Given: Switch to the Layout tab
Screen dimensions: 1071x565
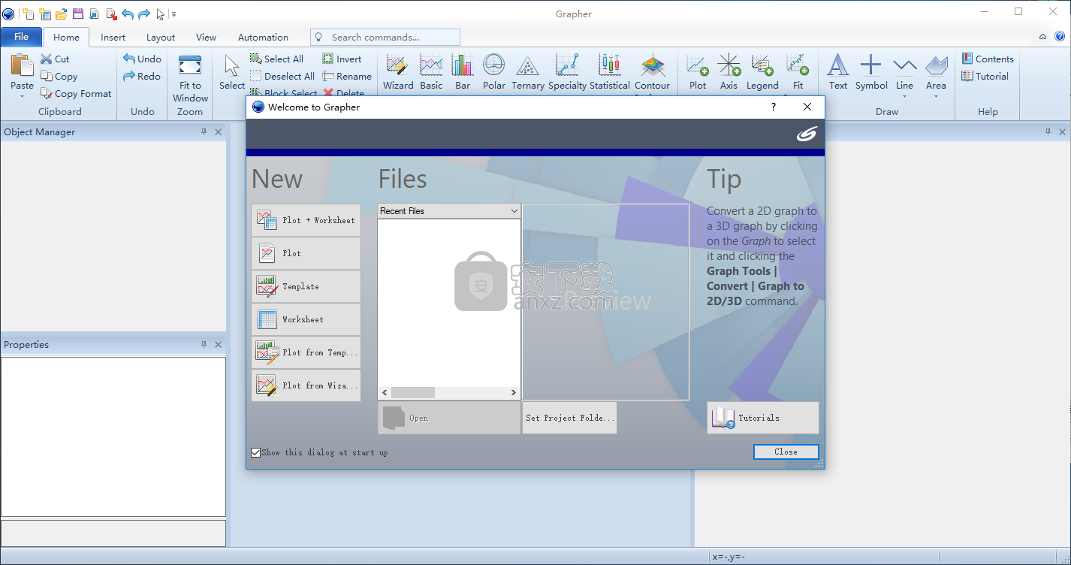Looking at the screenshot, I should point(161,37).
